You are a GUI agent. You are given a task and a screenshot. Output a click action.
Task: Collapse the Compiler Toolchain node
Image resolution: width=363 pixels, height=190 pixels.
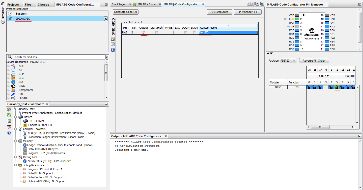pyautogui.click(x=16, y=129)
